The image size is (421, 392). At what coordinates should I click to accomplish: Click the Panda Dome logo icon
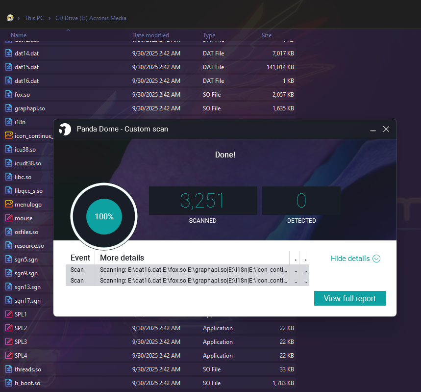point(65,130)
